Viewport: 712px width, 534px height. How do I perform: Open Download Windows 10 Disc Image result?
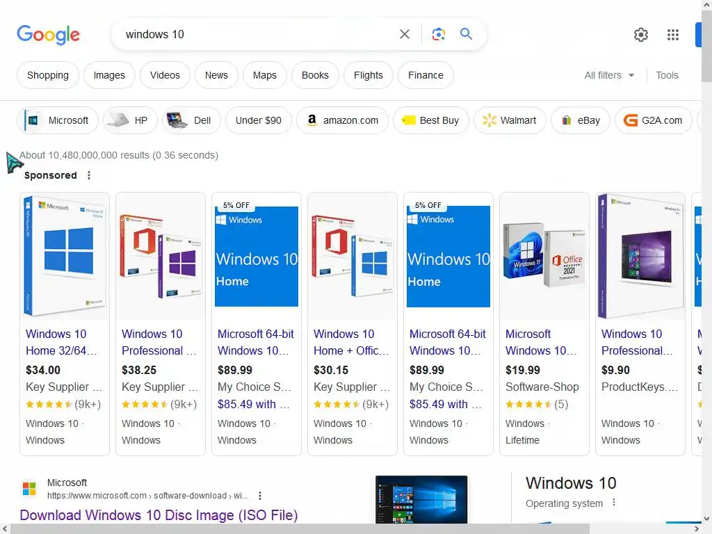(159, 515)
